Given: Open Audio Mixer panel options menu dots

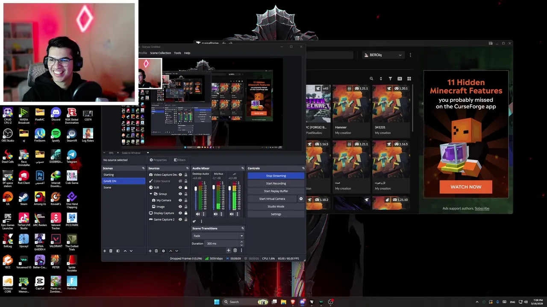Looking at the screenshot, I should point(201,221).
